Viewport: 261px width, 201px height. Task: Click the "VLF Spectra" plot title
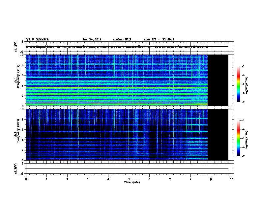pos(37,39)
